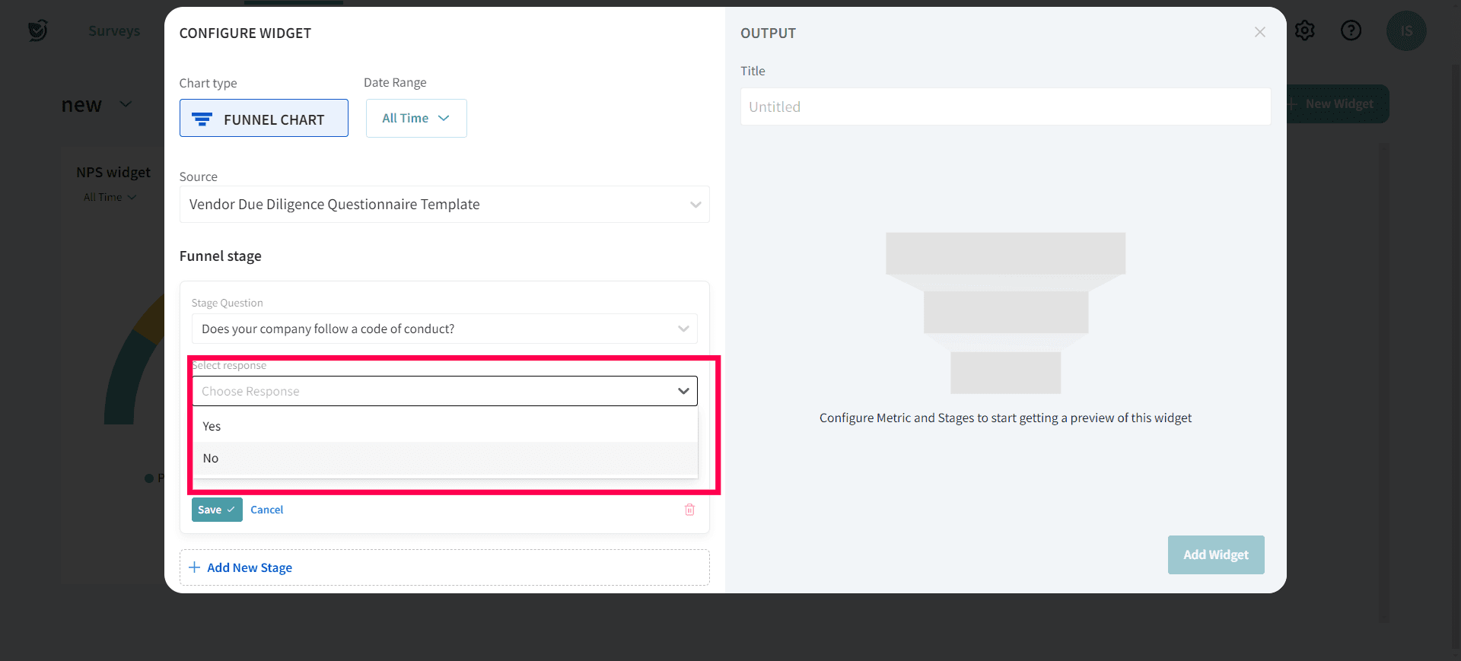This screenshot has height=661, width=1461.
Task: Click the widget Title input field
Action: coord(1005,107)
